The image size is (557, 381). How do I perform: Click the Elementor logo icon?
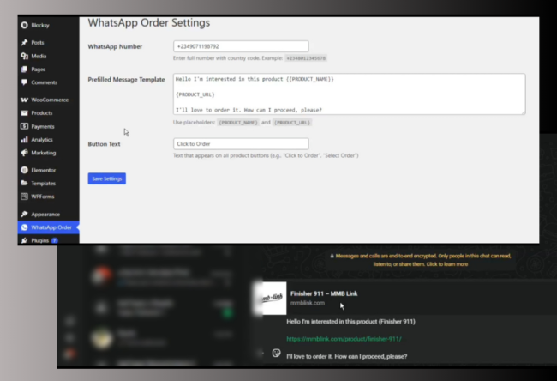(24, 170)
